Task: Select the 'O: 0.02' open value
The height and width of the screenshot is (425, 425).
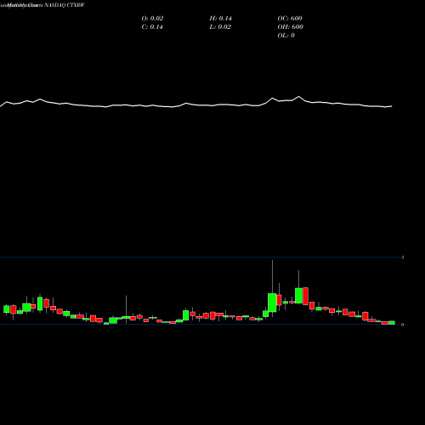Action: click(x=152, y=19)
